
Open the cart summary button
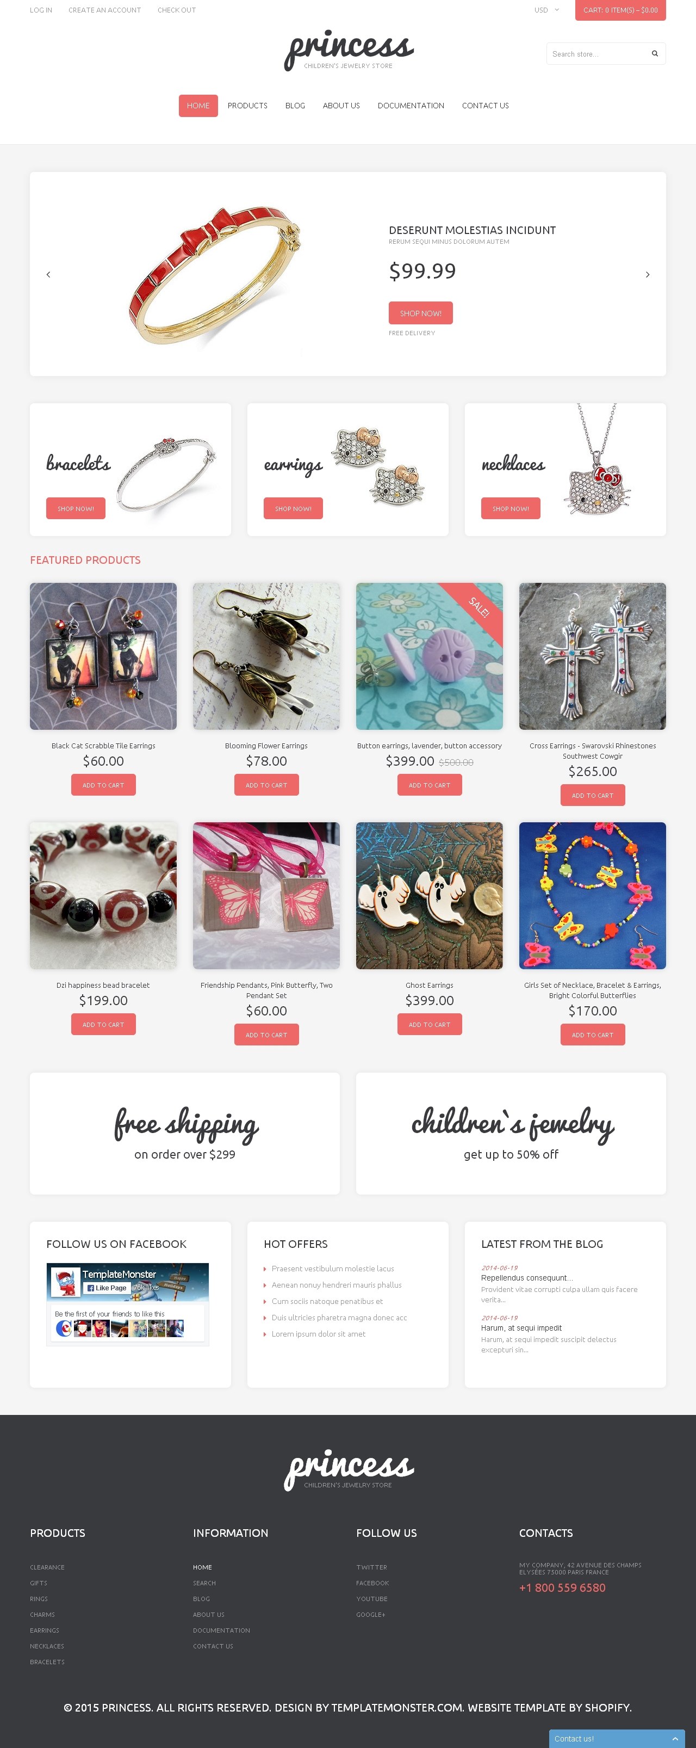pos(620,10)
